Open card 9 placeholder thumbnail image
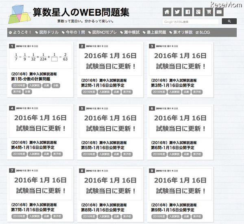 (180, 184)
